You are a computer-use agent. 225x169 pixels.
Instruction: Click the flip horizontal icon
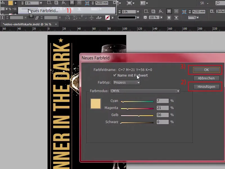coord(67,18)
